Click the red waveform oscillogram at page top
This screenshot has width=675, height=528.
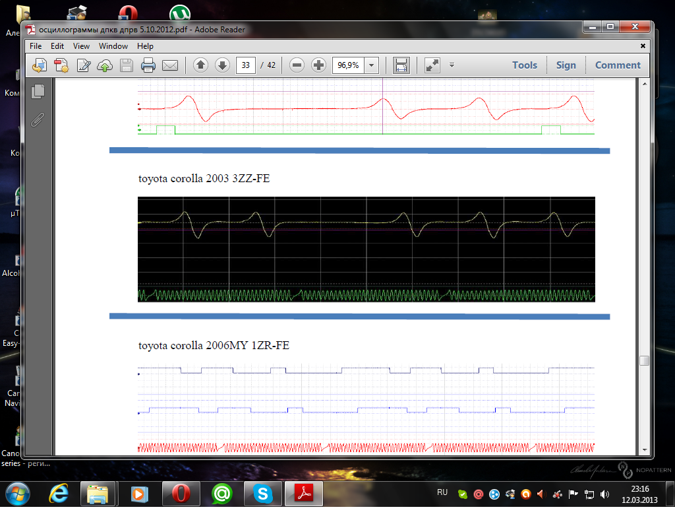coord(367,108)
